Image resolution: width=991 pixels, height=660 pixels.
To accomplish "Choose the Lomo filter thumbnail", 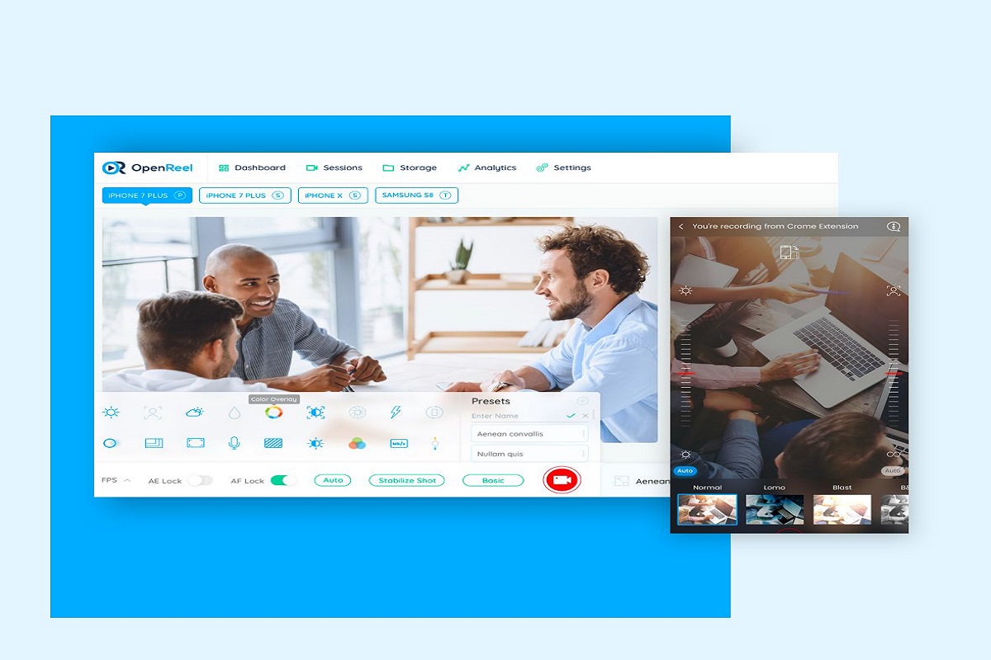I will (775, 509).
